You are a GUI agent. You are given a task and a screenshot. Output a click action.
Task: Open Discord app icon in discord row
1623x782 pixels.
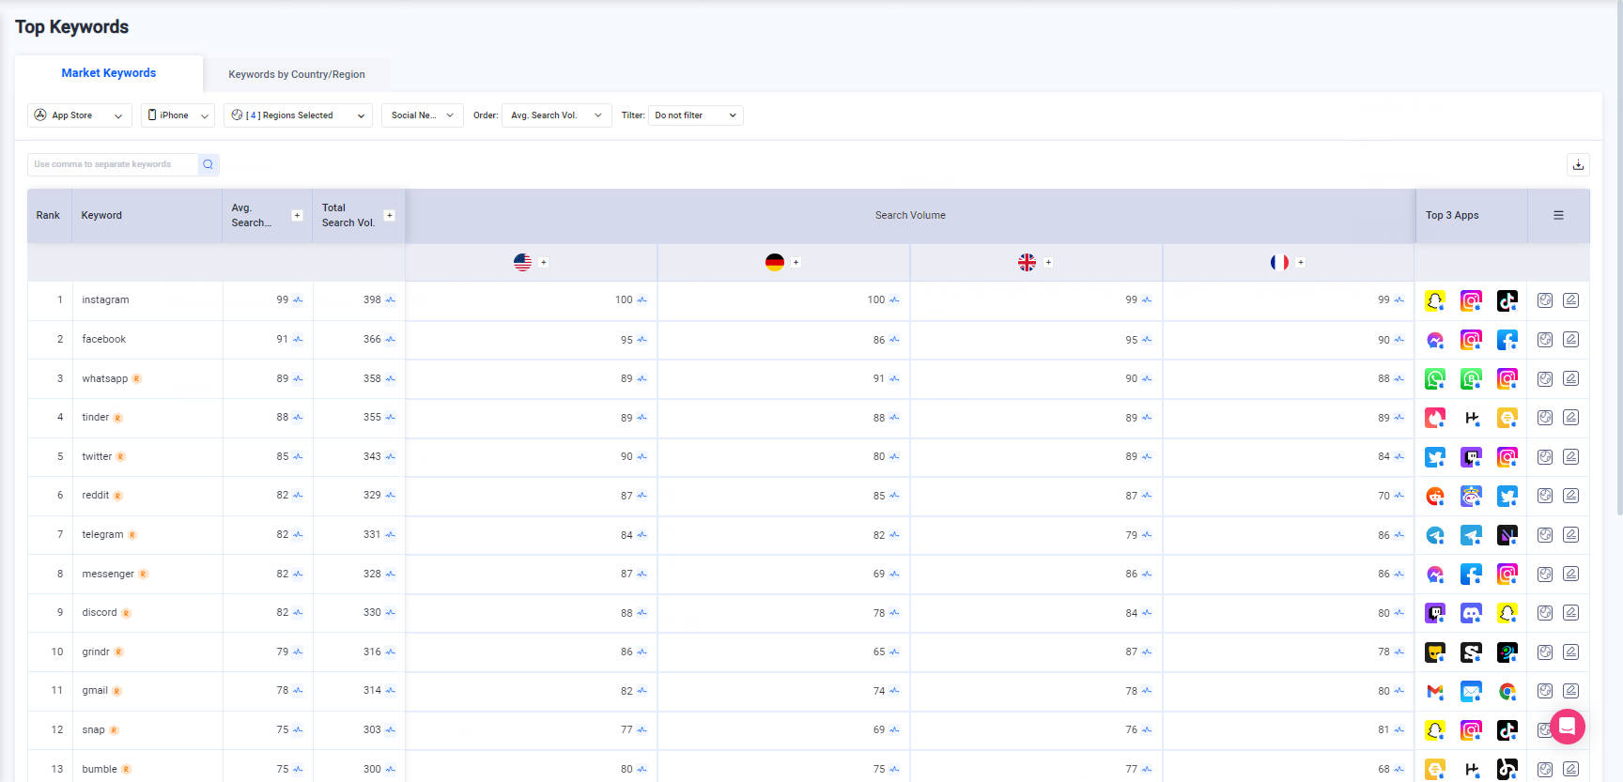1472,613
